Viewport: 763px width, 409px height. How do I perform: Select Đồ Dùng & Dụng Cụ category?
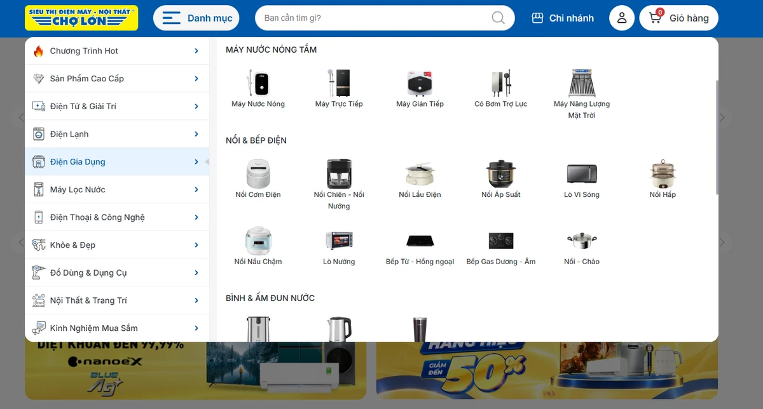tap(117, 272)
